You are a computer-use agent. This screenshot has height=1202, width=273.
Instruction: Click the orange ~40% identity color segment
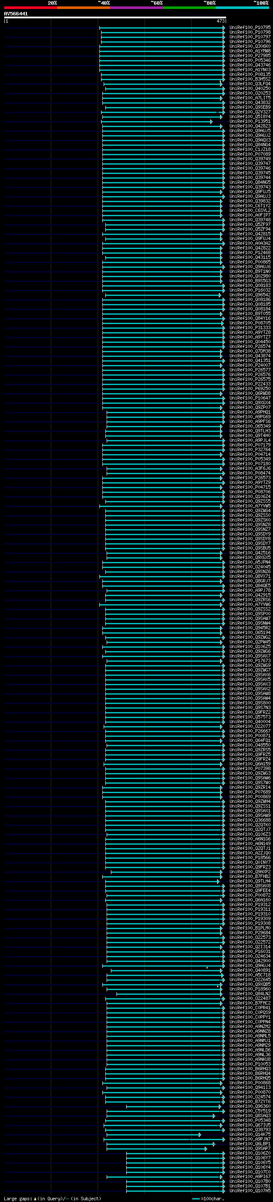pos(84,8)
